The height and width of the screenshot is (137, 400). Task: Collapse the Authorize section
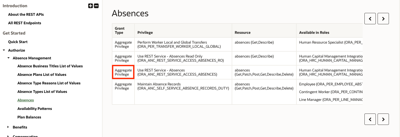[4, 50]
